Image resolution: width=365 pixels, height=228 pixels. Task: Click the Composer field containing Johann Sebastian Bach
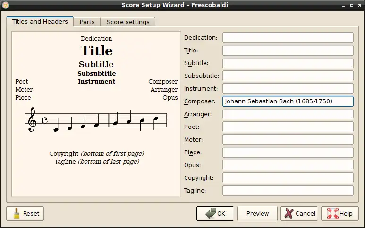288,101
